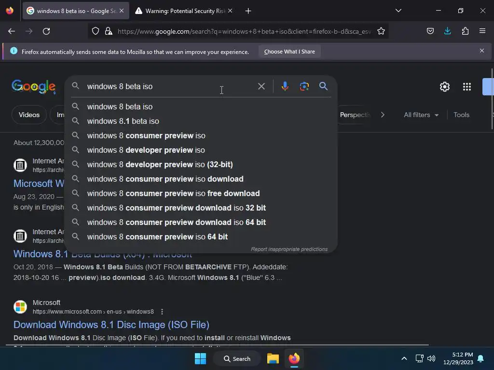Viewport: 494px width, 370px height.
Task: List all open tabs dropdown
Action: point(398,11)
